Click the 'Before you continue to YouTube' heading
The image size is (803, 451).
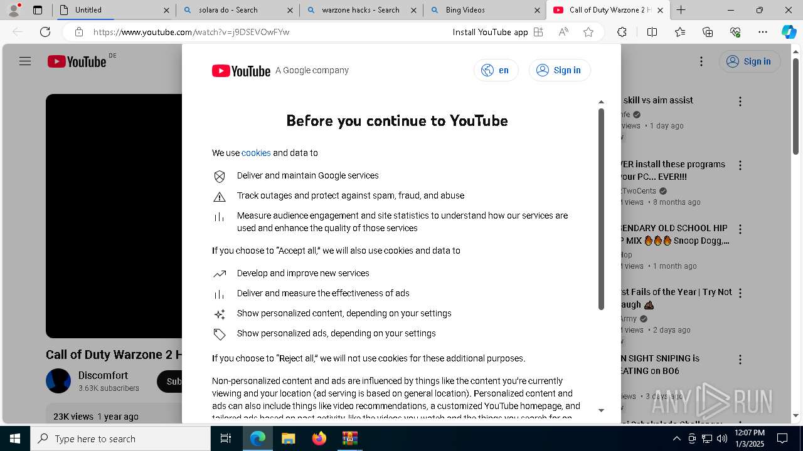click(397, 120)
